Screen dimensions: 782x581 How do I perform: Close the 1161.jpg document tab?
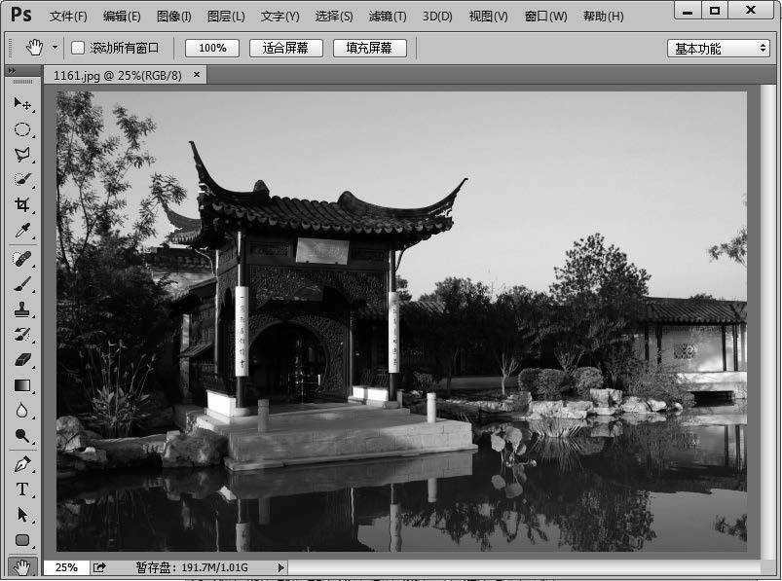pyautogui.click(x=197, y=74)
